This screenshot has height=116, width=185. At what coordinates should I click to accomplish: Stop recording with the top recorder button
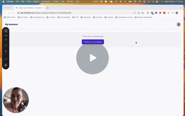point(6,31)
